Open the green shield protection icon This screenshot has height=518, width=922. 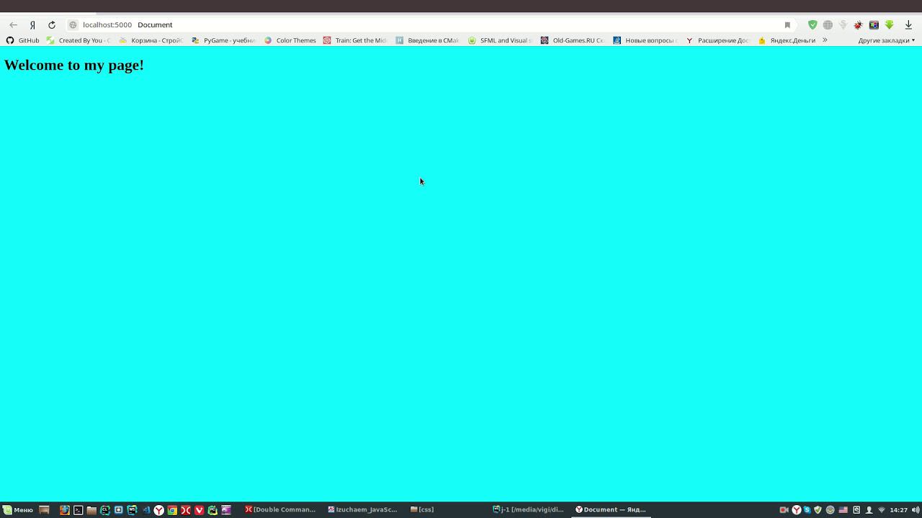[x=813, y=24]
